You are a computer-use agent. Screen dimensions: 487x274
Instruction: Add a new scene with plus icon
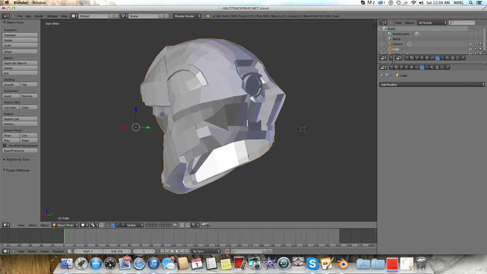161,16
